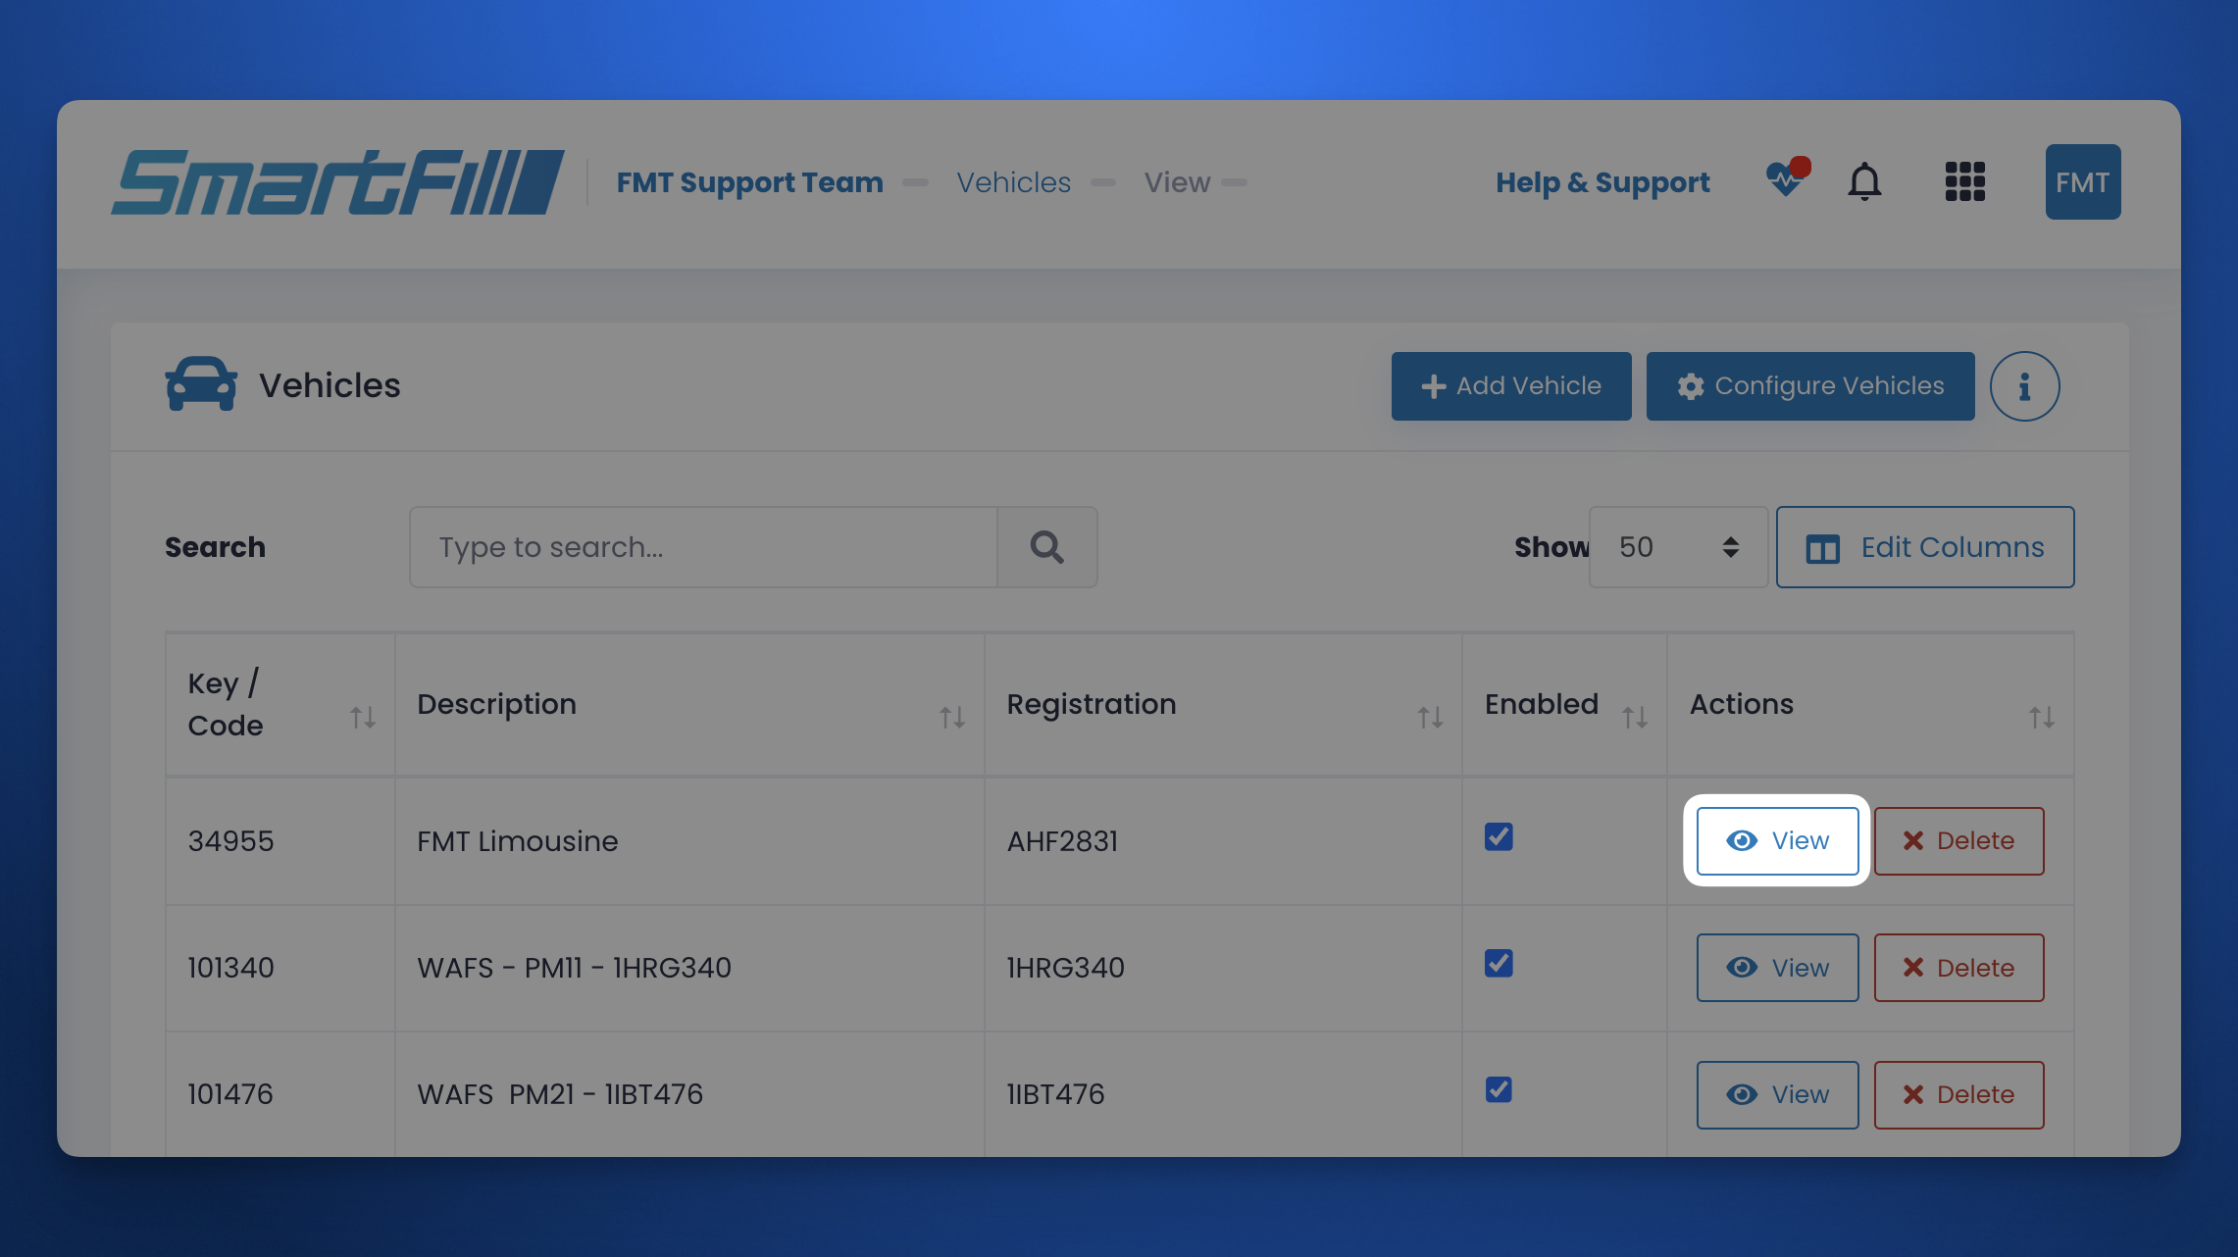This screenshot has width=2238, height=1257.
Task: Sort by the Description column arrows
Action: click(x=951, y=718)
